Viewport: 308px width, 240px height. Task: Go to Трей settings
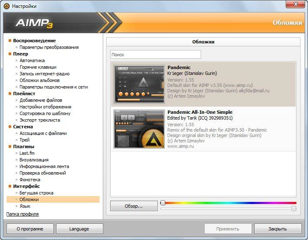24,140
